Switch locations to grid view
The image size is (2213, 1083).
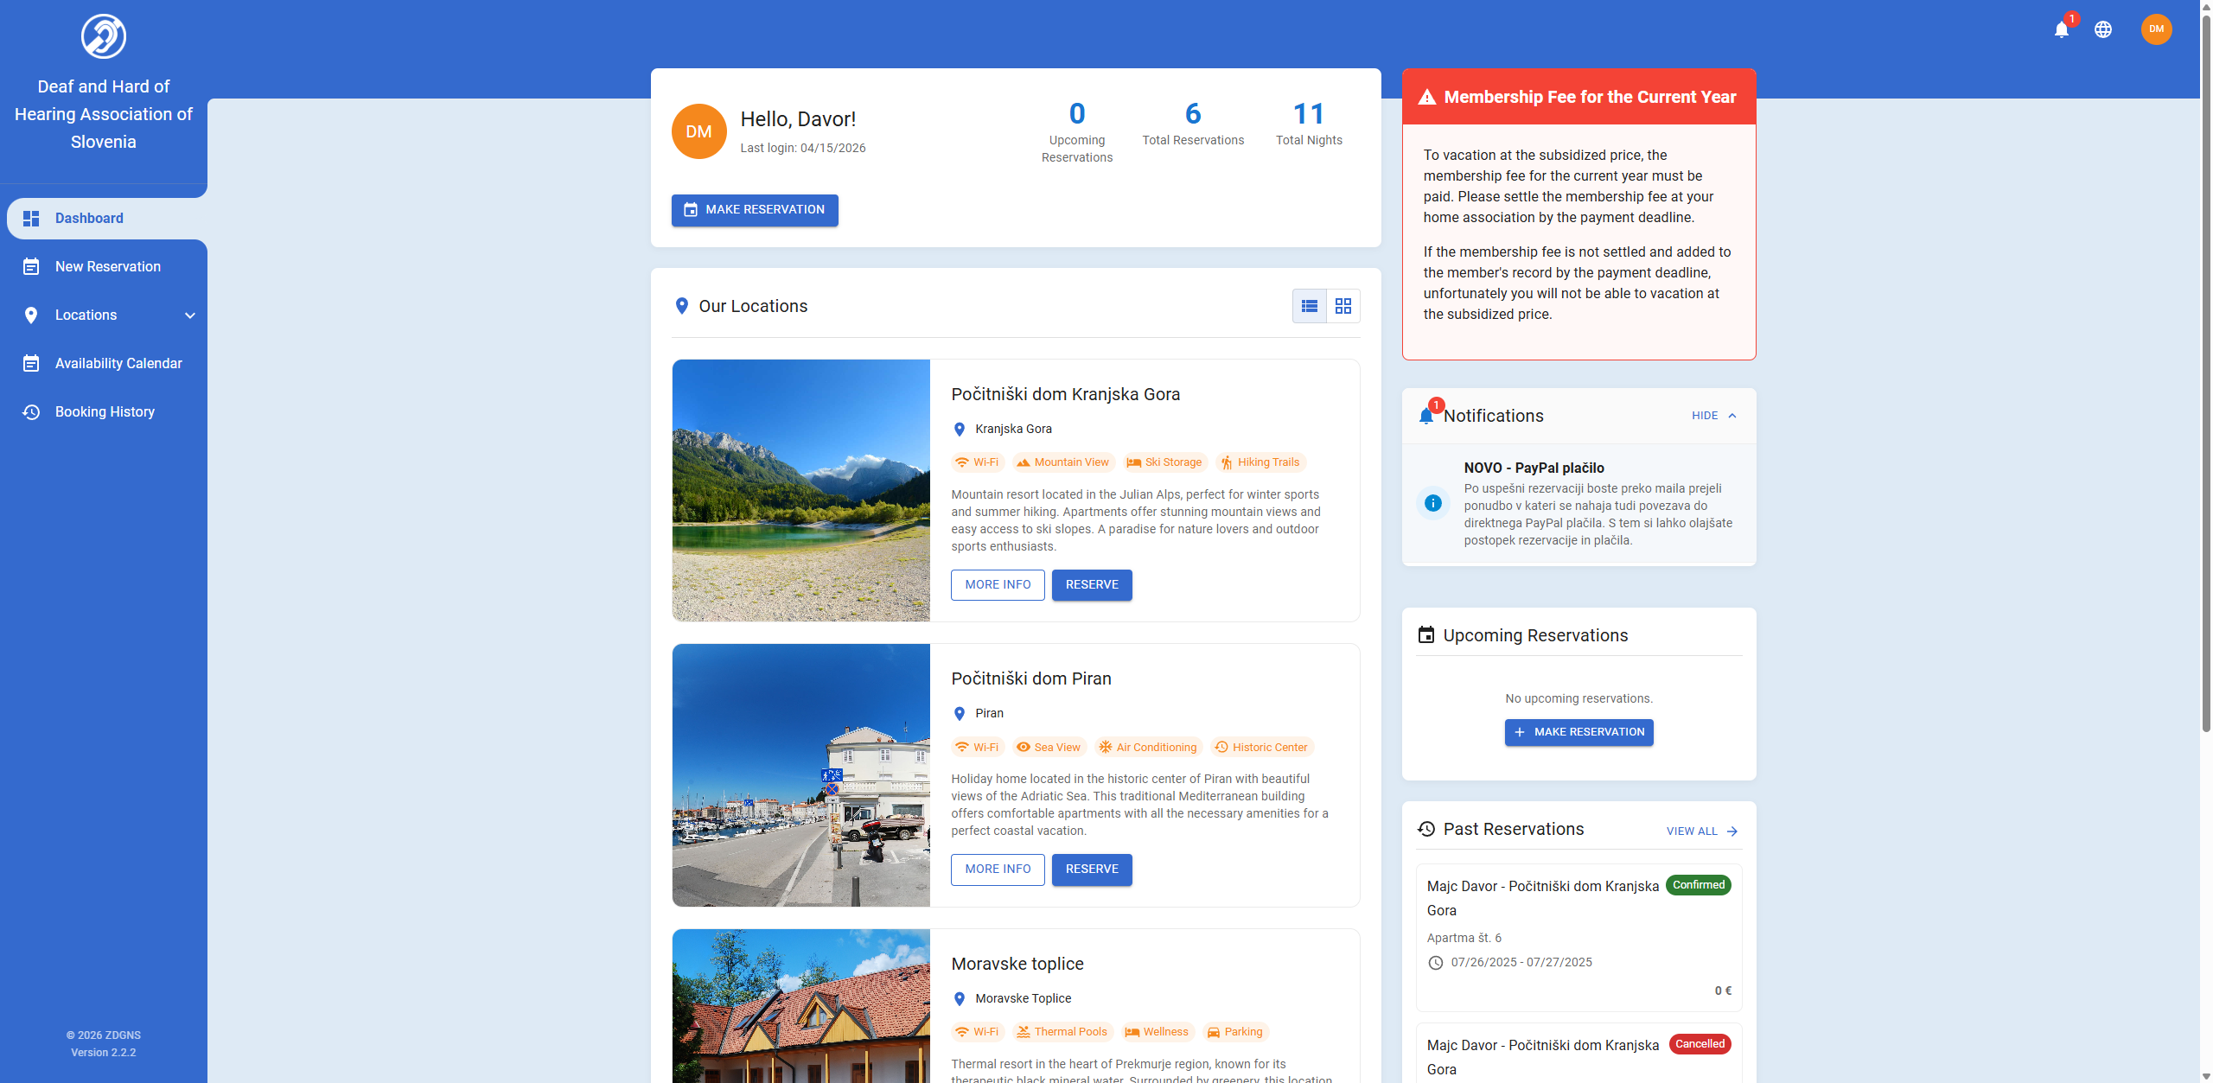click(1343, 306)
